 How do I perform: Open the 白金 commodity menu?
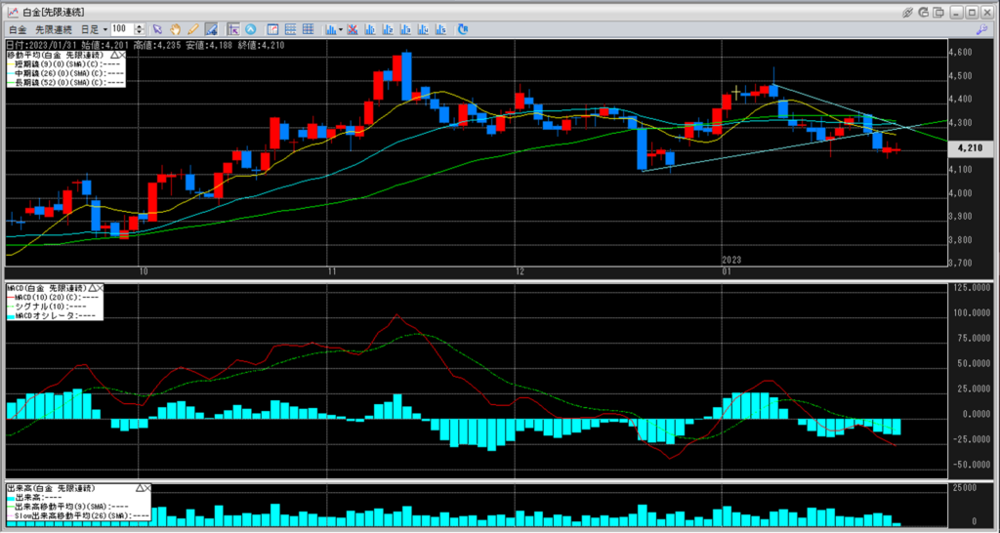17,29
